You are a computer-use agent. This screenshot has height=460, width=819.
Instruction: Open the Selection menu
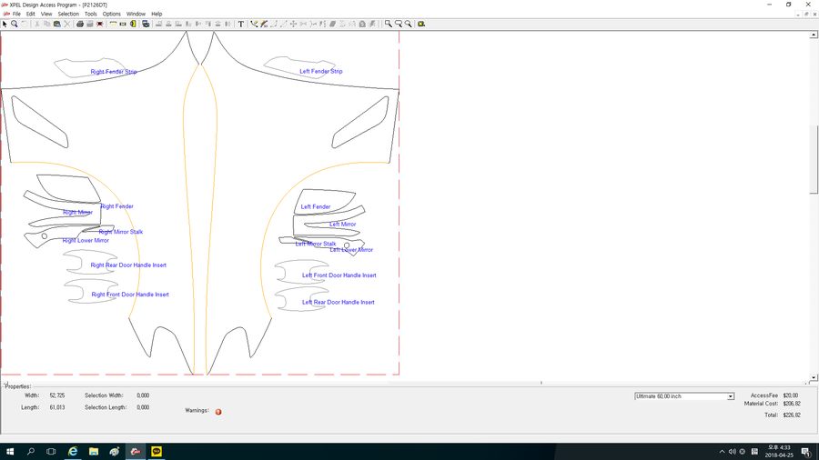click(68, 14)
